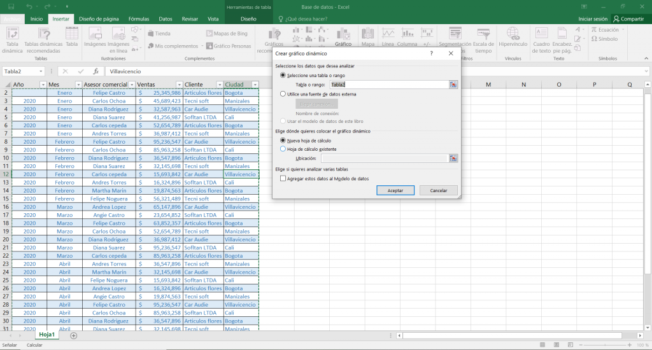This screenshot has height=350, width=652.
Task: Click Iniciar sesión
Action: (x=593, y=18)
